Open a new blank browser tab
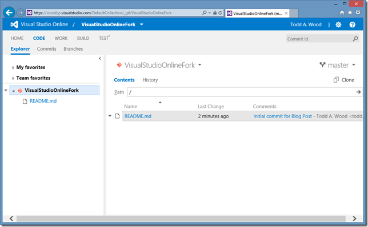This screenshot has width=368, height=227. pyautogui.click(x=294, y=13)
